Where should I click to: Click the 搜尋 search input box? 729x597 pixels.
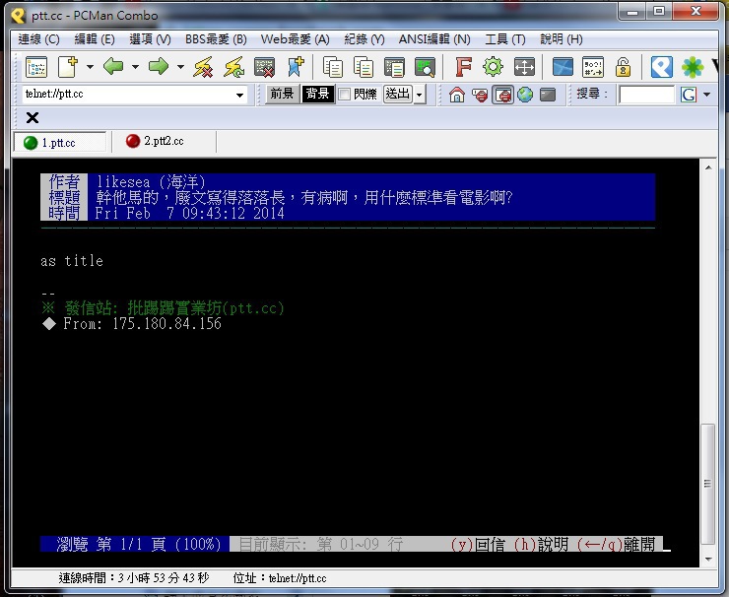tap(646, 95)
